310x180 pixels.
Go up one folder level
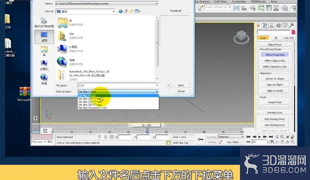[x=126, y=11]
